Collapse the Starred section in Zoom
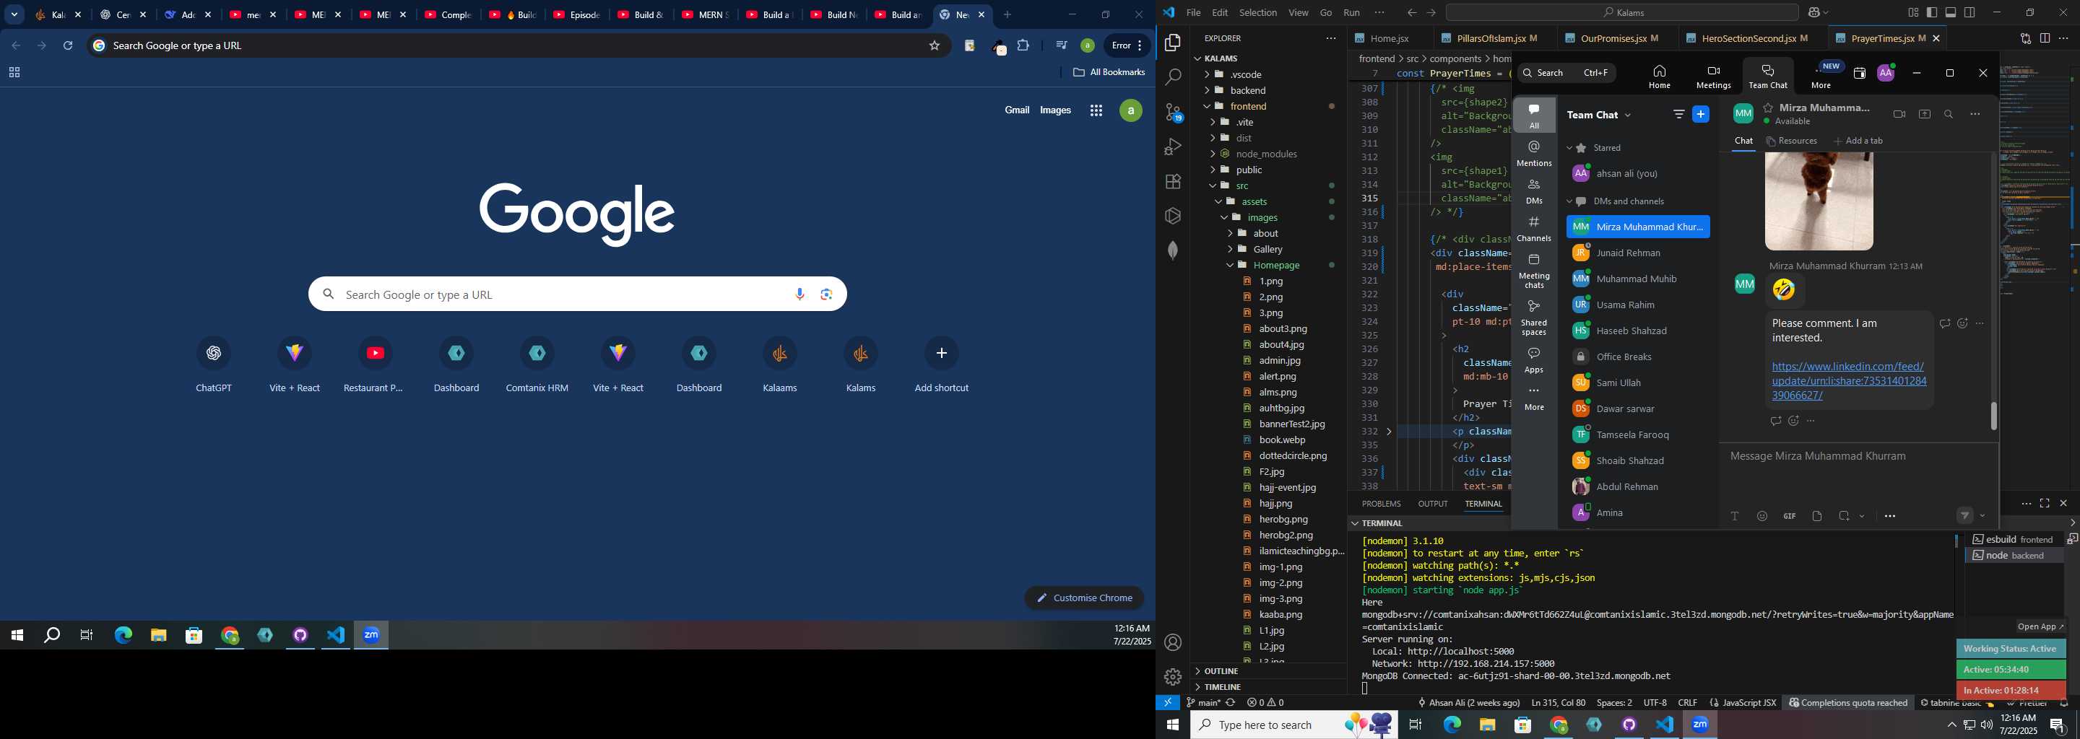Image resolution: width=2080 pixels, height=739 pixels. click(1569, 149)
